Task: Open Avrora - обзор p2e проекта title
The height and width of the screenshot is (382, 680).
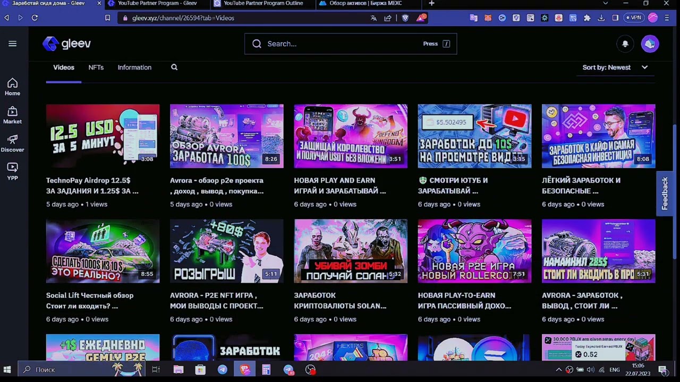Action: [x=217, y=186]
